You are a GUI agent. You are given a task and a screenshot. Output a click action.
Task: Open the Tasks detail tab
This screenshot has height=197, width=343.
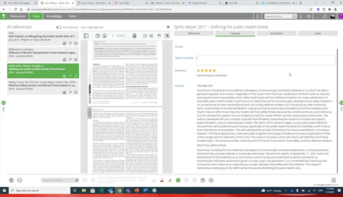[x=318, y=33]
